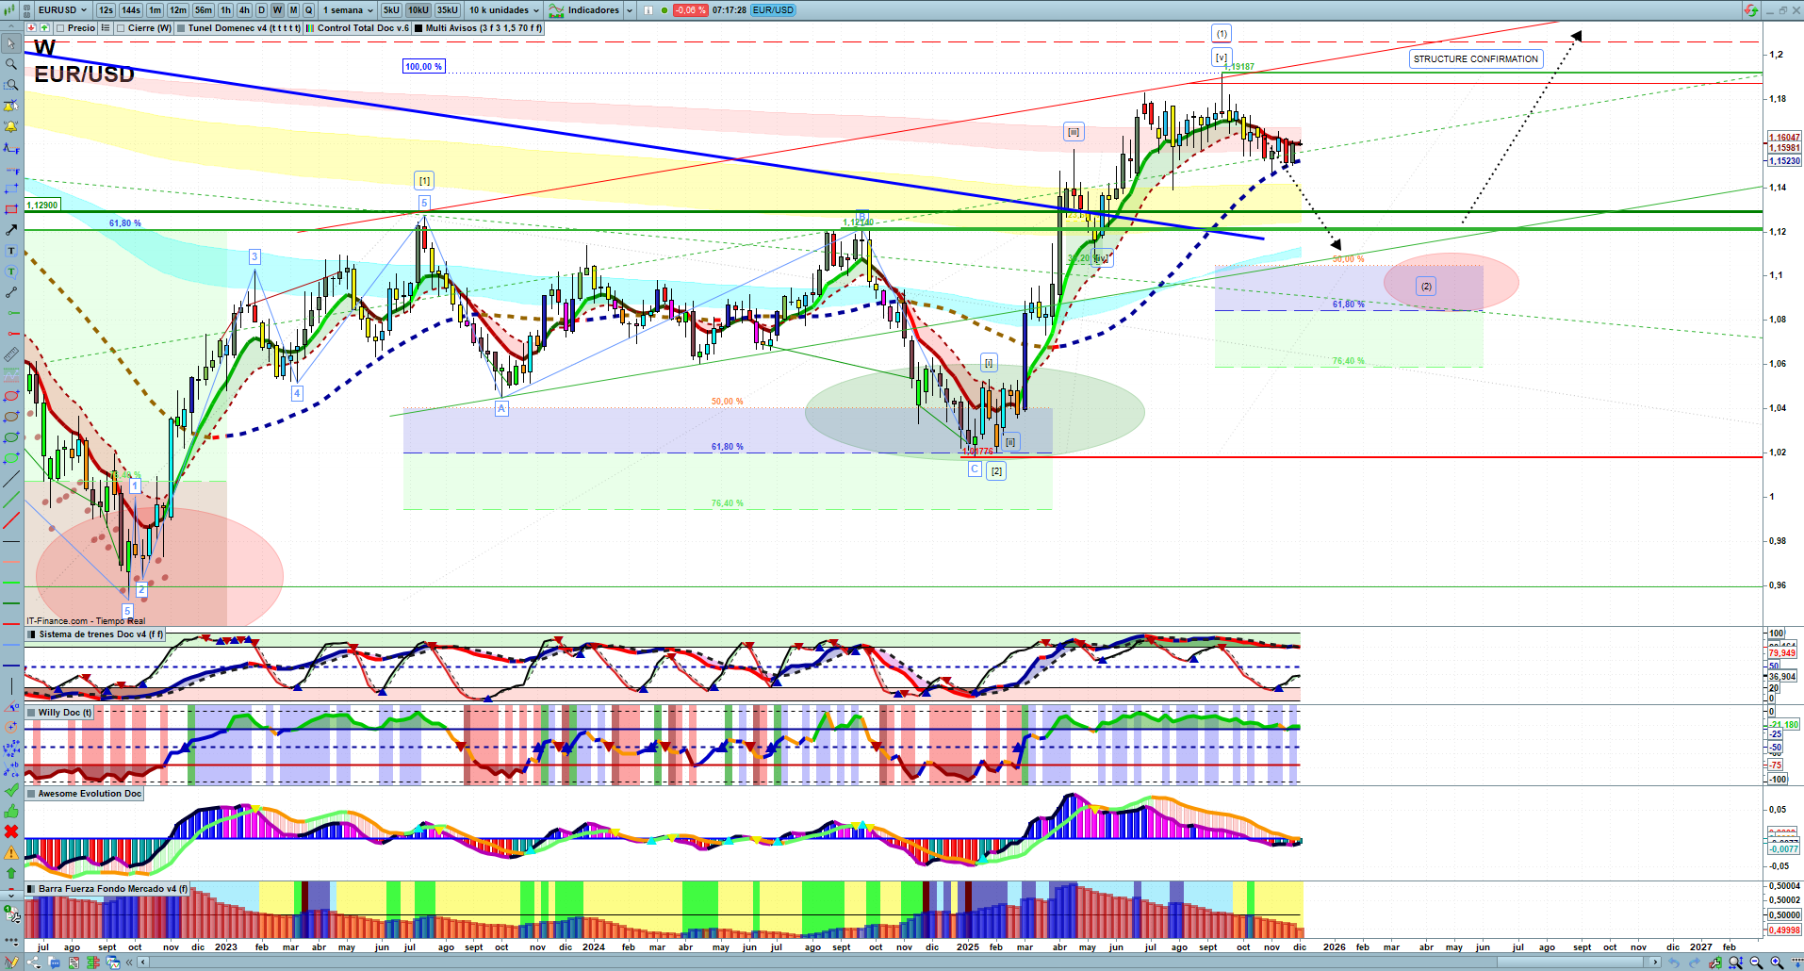Switch to 1m timeframe

click(155, 10)
